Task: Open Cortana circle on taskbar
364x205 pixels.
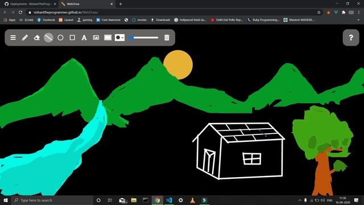Action: (x=98, y=200)
